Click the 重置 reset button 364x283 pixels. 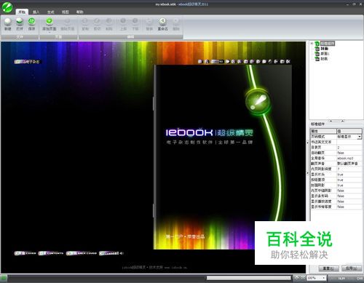[x=328, y=268]
